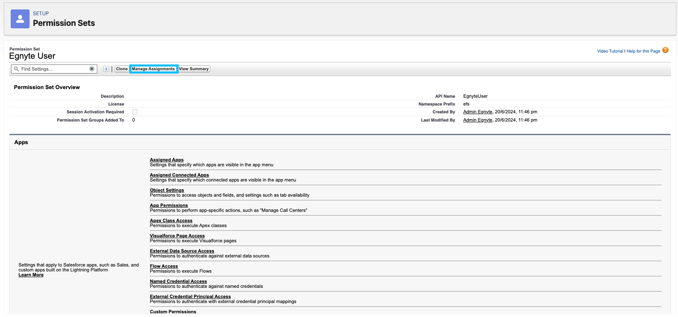
Task: Clear the Find Settings search box
Action: [x=92, y=69]
